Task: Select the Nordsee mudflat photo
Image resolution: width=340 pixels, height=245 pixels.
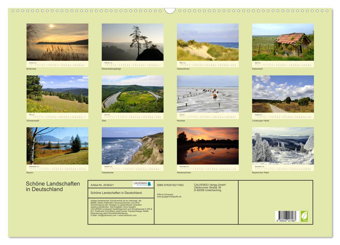Action: (x=208, y=94)
